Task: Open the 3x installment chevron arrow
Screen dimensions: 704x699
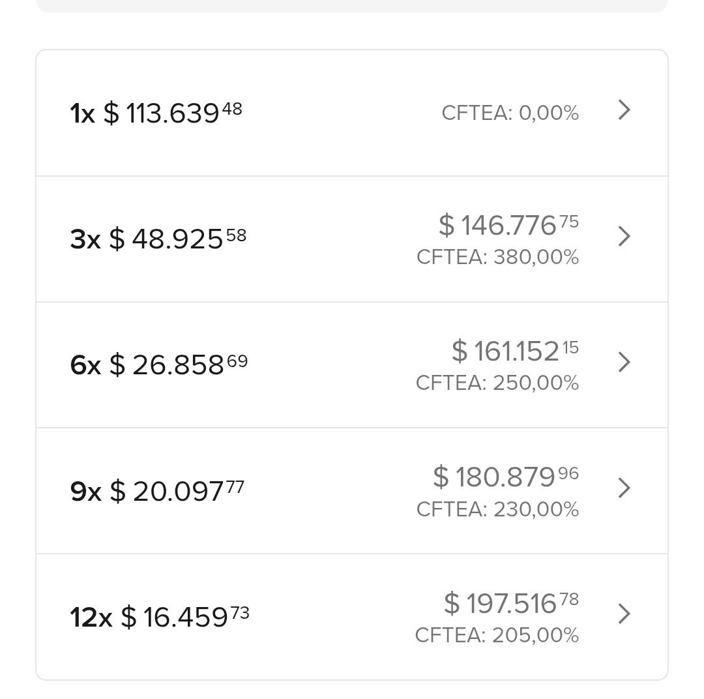Action: tap(624, 236)
